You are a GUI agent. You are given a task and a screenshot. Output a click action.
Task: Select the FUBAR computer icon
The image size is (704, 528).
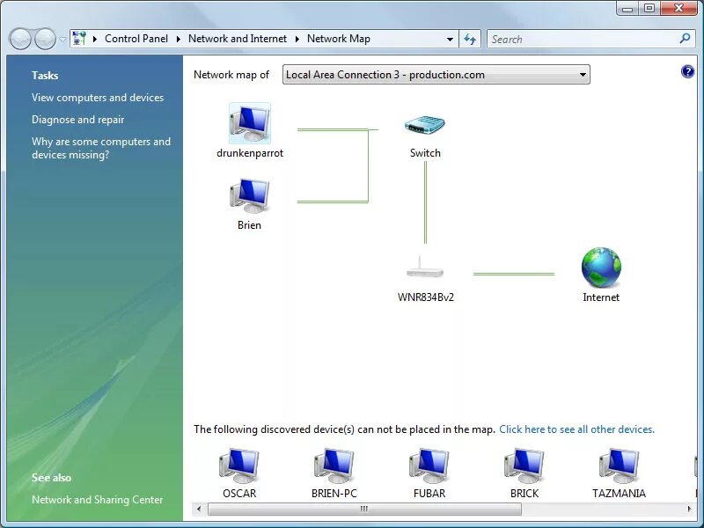(429, 466)
